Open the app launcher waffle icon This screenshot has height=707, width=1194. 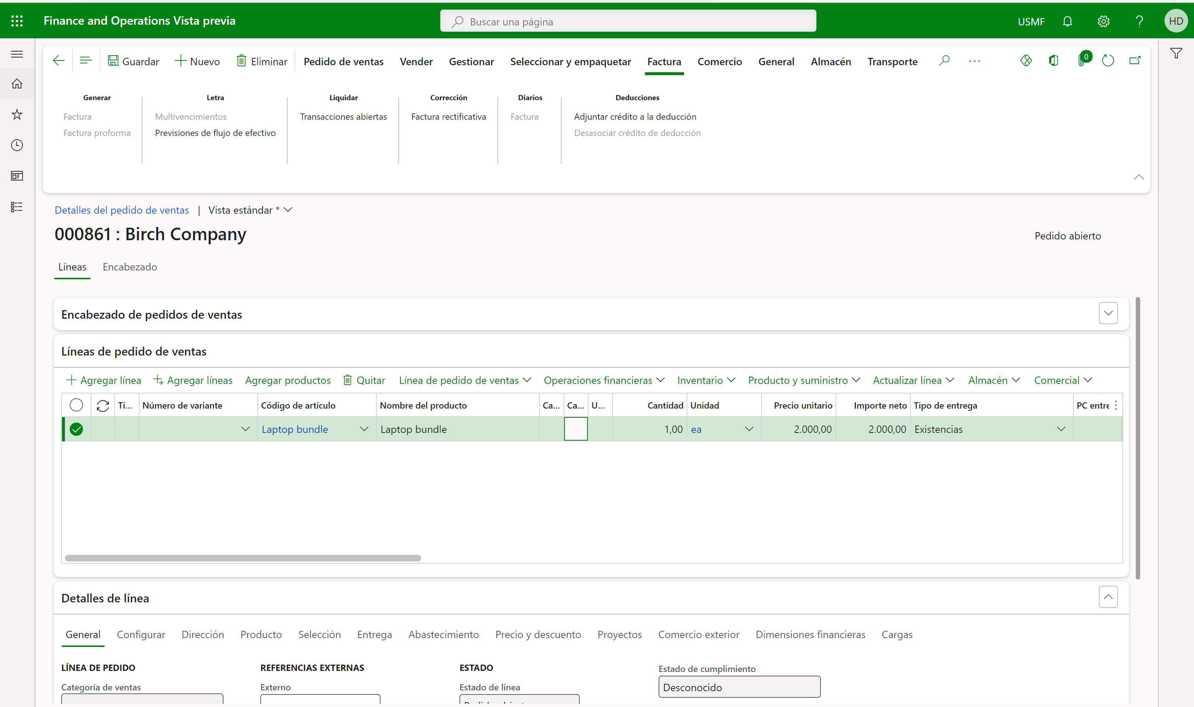(17, 21)
